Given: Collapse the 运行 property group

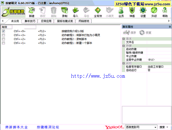Looking at the screenshot, I should pos(123,63).
